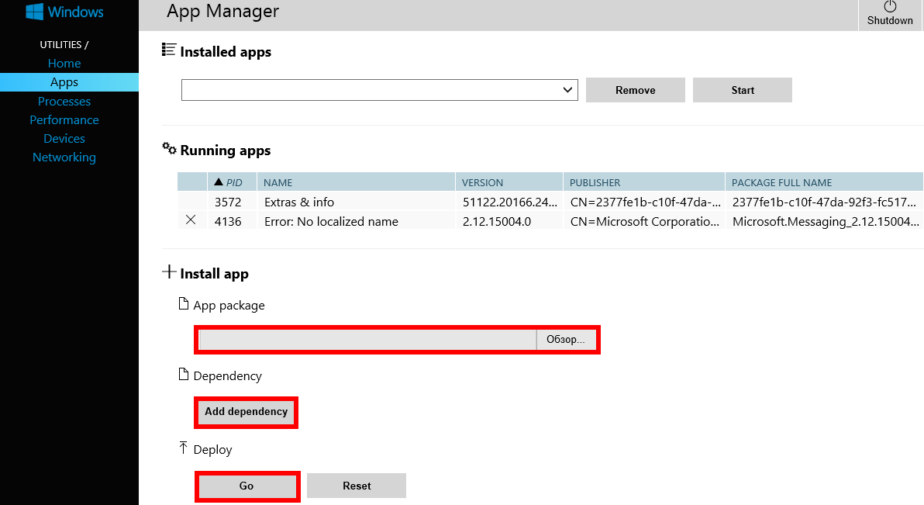This screenshot has width=924, height=505.
Task: Click publisher 'CN=2377fe1b-c10f-47da-...'
Action: pos(645,202)
